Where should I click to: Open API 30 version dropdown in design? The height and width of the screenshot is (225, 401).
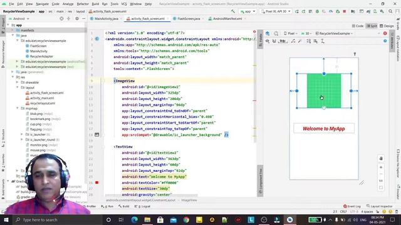tap(306, 33)
